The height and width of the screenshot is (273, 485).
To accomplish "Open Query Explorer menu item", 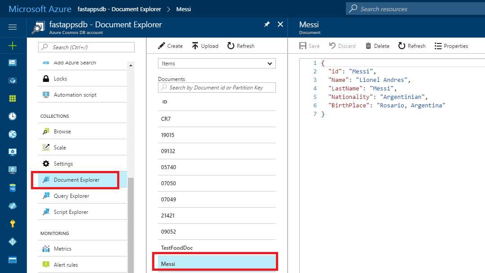I will pos(83,196).
